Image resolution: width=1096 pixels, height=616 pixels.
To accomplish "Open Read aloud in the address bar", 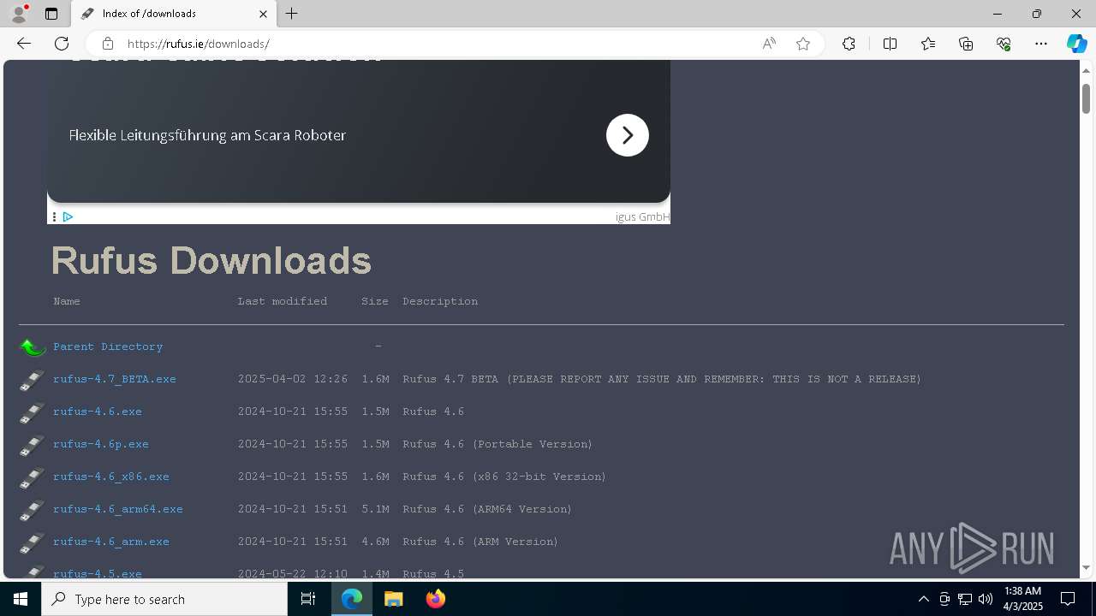I will click(769, 44).
